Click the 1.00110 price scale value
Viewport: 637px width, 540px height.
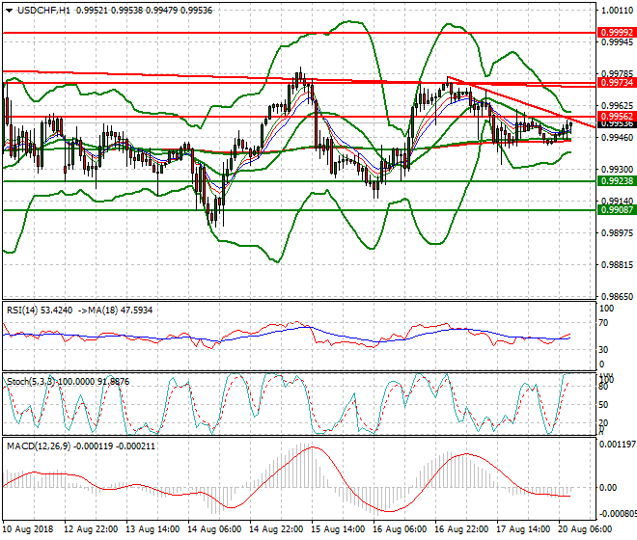click(x=617, y=11)
